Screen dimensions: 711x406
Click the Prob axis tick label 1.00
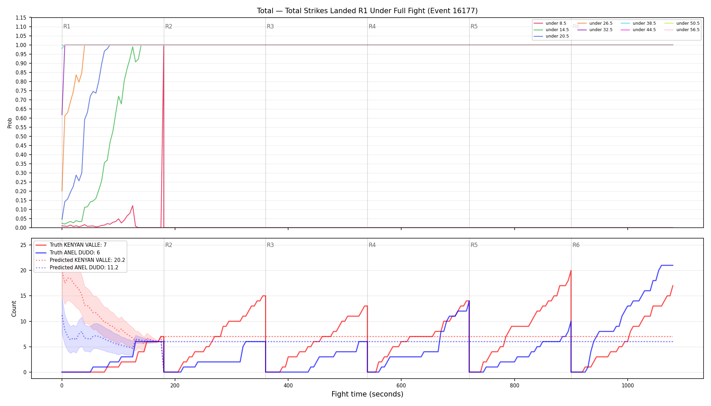click(21, 45)
